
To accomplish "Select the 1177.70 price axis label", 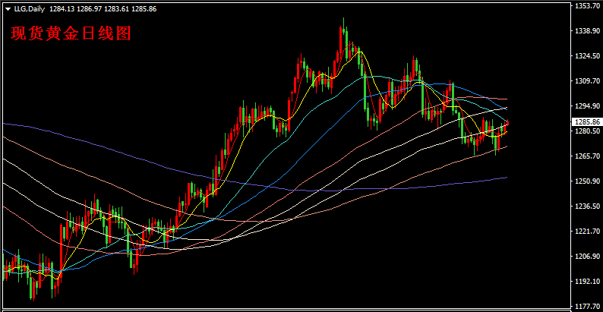I will pyautogui.click(x=586, y=306).
